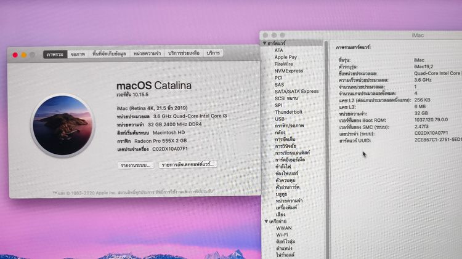Screen dimensions: 462x259
Task: Click the iMac19,2 model identifier value
Action: (x=423, y=66)
